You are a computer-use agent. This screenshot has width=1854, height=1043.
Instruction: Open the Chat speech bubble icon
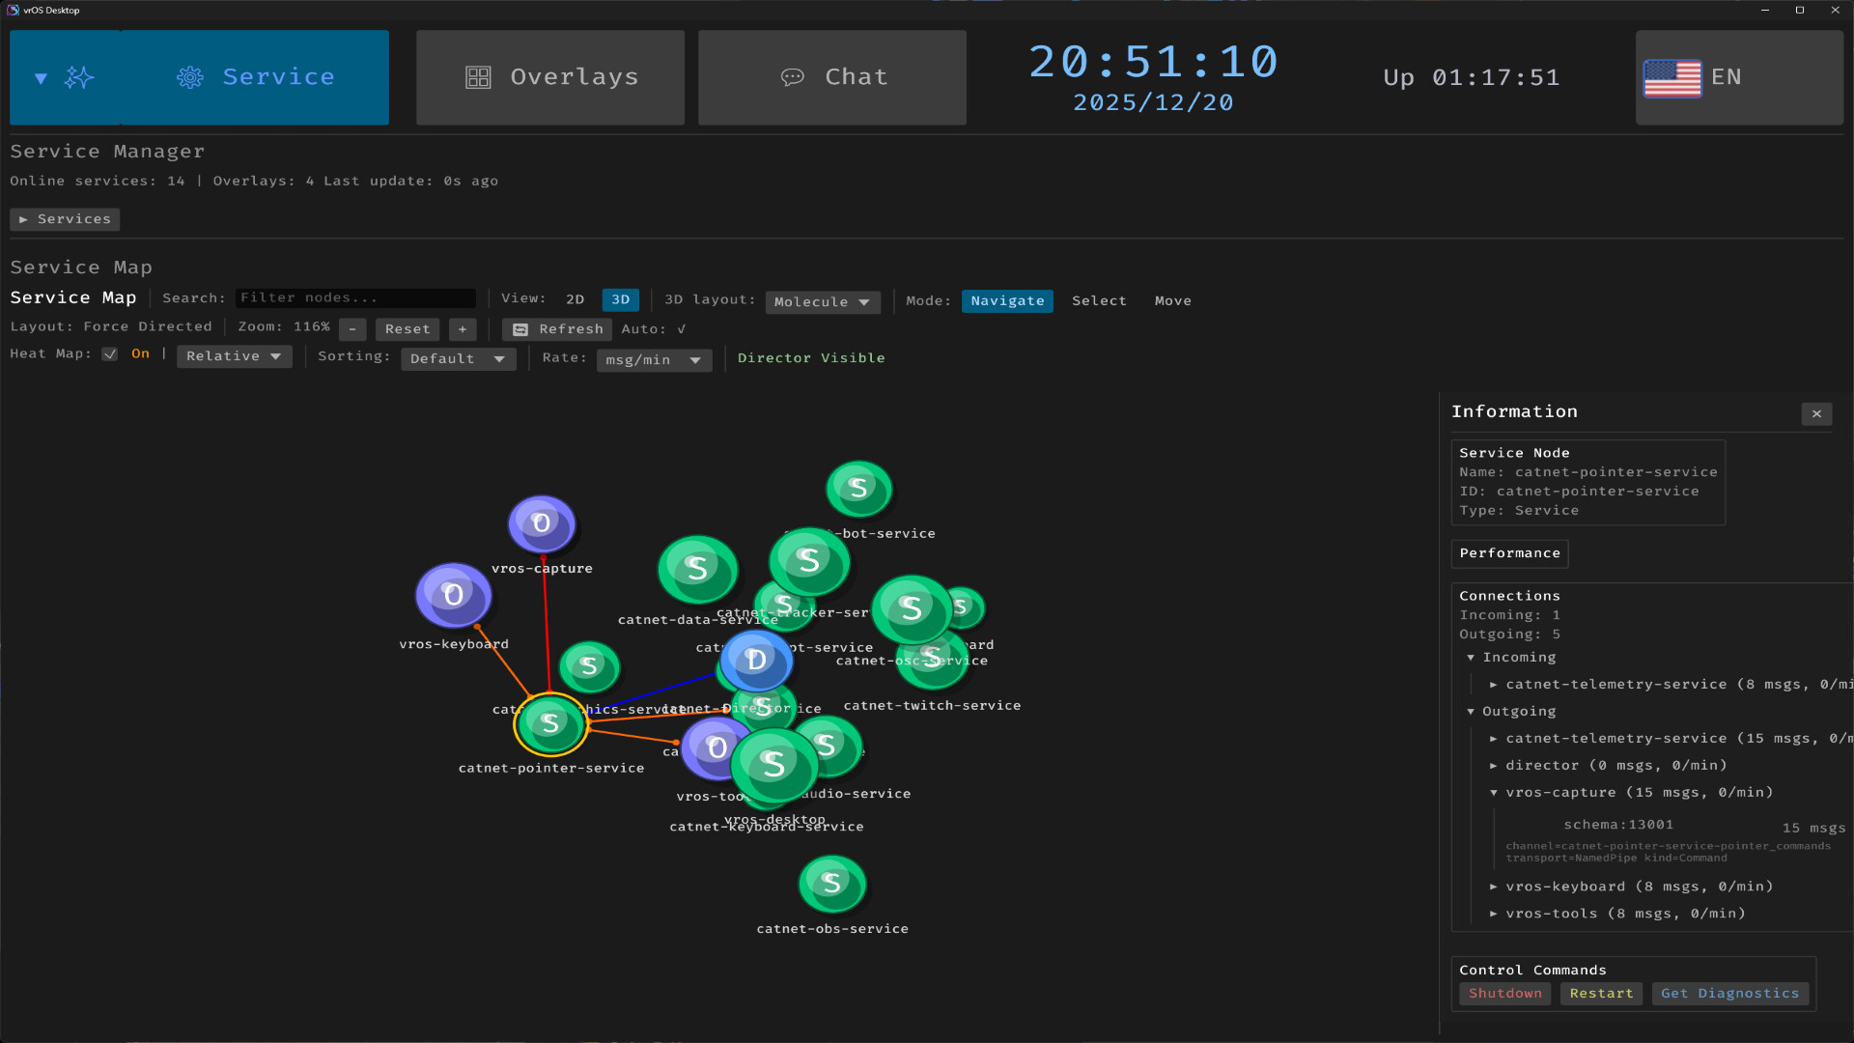794,76
